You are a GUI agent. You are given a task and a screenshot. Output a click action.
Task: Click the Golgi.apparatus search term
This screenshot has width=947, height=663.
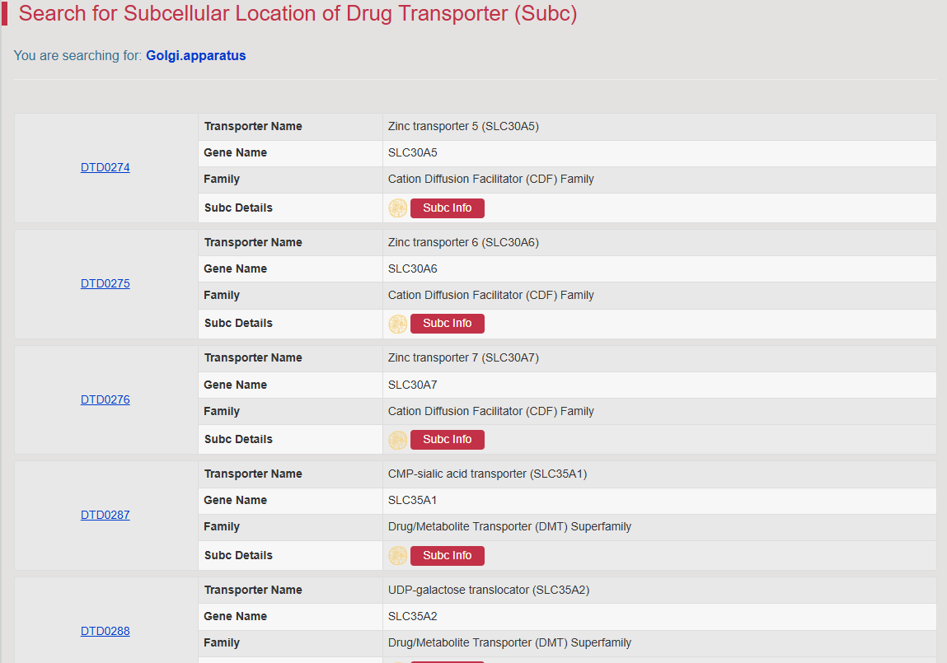coord(195,55)
